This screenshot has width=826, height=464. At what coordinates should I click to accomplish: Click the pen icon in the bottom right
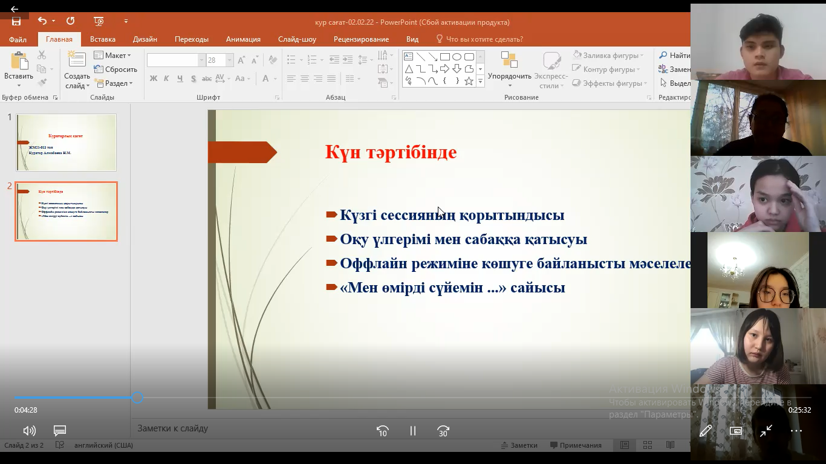coord(705,431)
